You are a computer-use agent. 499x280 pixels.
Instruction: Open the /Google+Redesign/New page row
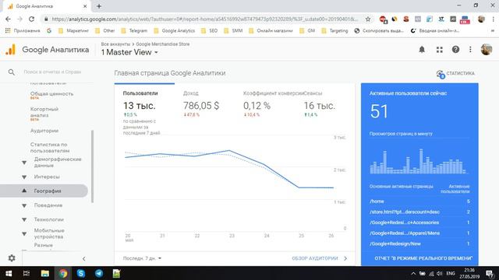click(x=419, y=243)
